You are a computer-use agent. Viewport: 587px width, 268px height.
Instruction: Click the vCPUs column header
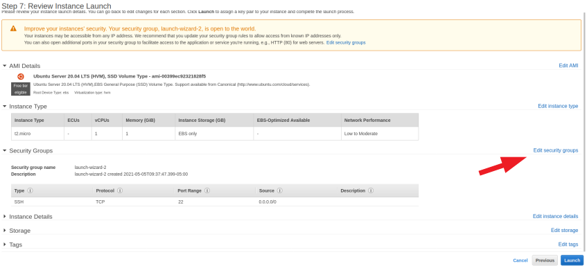(x=107, y=120)
